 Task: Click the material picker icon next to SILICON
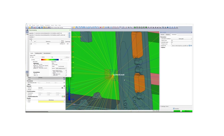click(62, 88)
